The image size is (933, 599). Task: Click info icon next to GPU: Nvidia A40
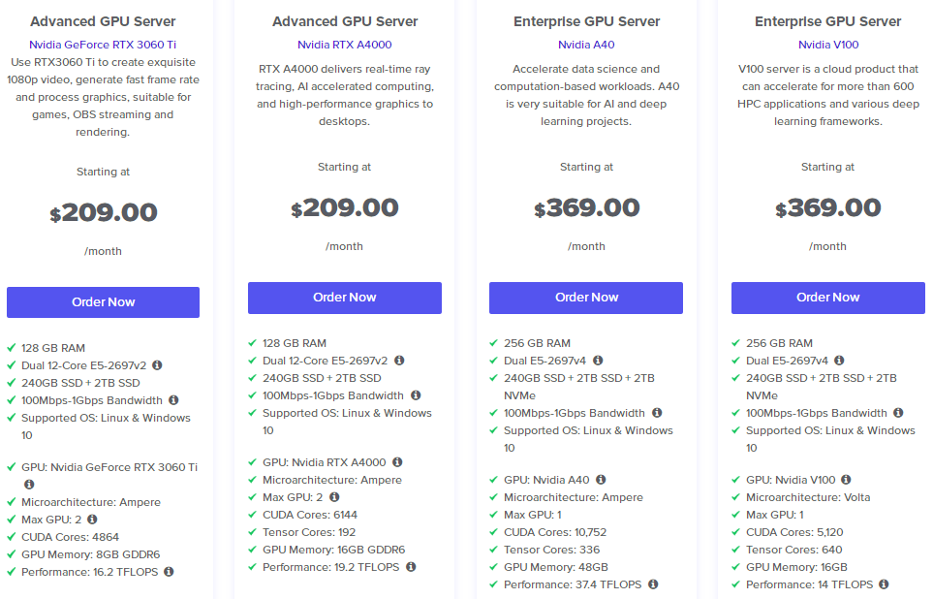(x=601, y=480)
